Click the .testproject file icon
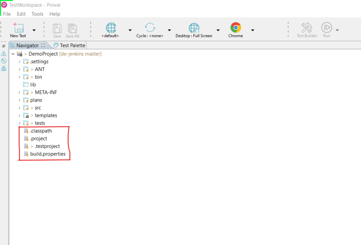The image size is (361, 245). coord(26,146)
